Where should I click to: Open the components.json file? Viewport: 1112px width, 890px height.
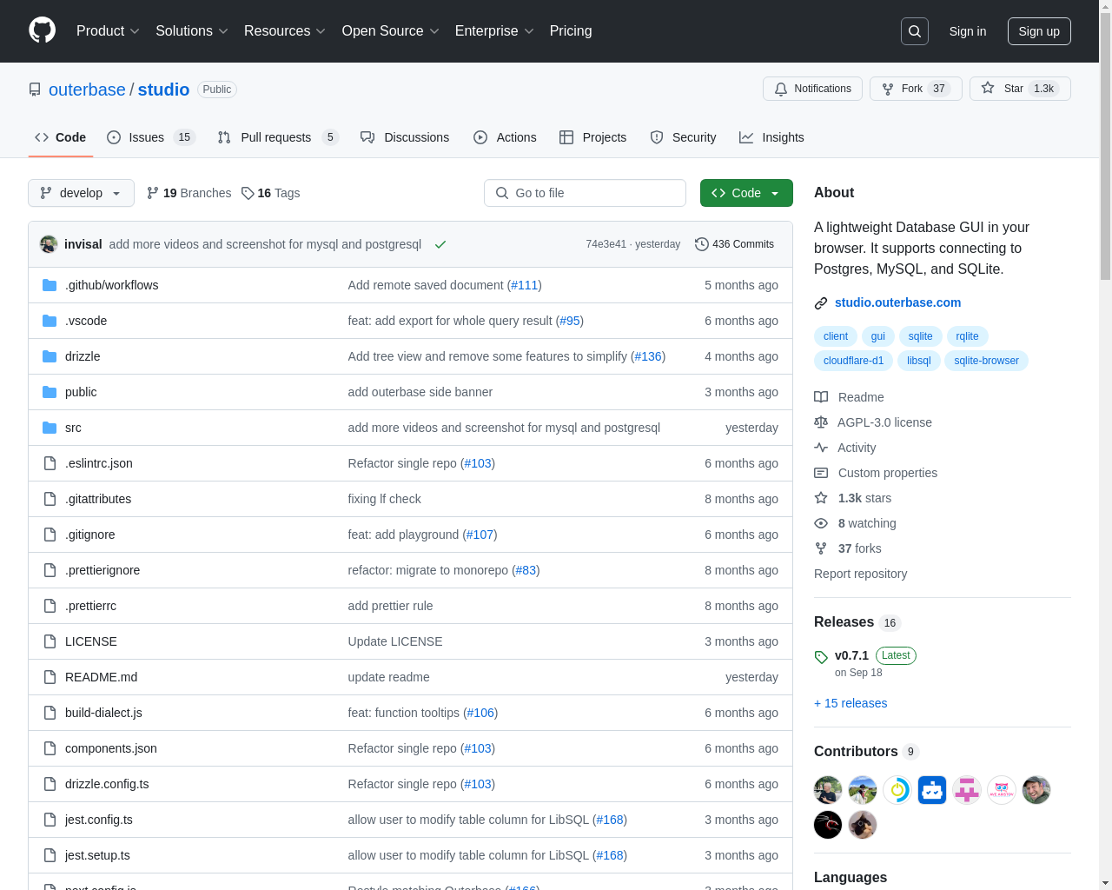coord(111,748)
